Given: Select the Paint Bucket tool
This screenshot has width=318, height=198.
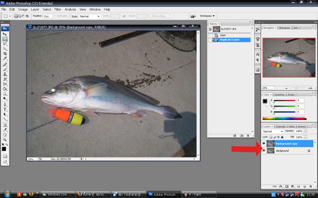Looking at the screenshot, I should pos(5,89).
